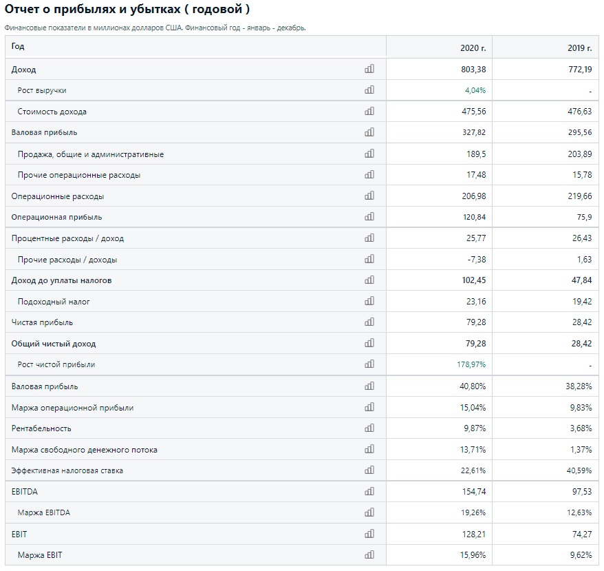Select EBITDA value 154,74
Image resolution: width=604 pixels, height=571 pixels.
474,492
